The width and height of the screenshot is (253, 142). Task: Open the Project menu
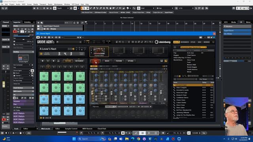coord(11,4)
